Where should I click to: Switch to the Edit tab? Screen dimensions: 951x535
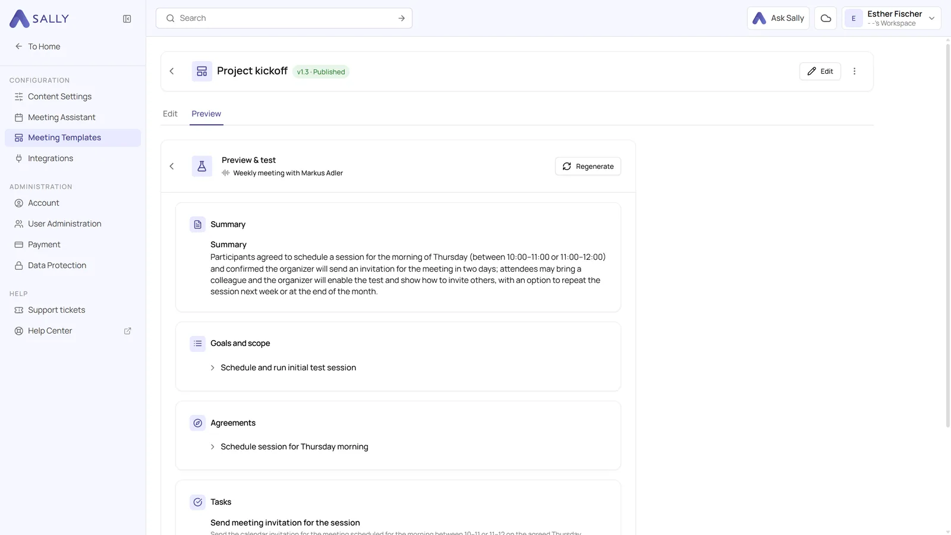coord(170,114)
